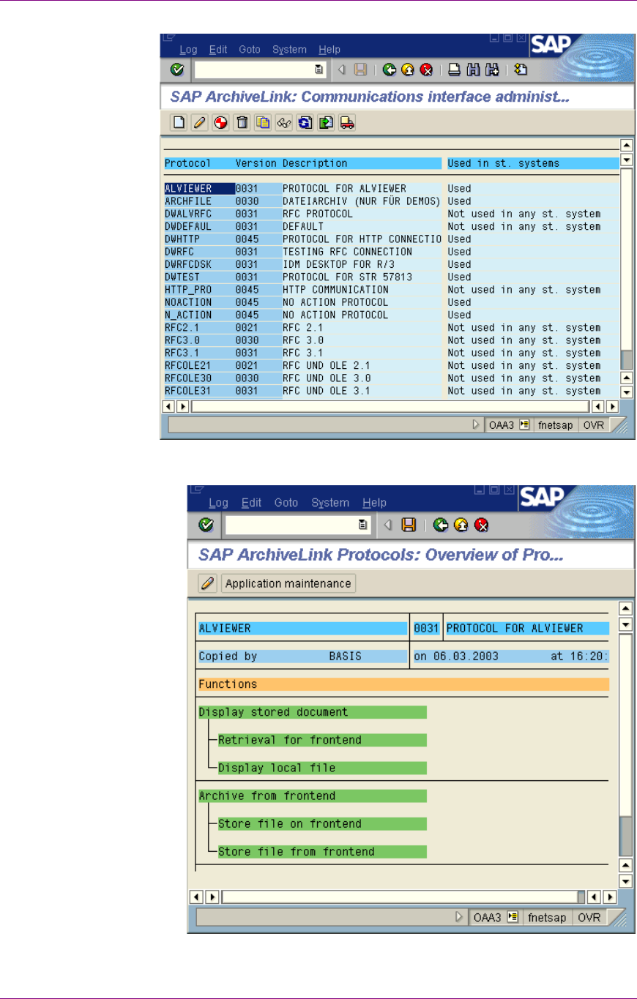
Task: Select the HTTP_PRO protocol row
Action: coord(392,290)
